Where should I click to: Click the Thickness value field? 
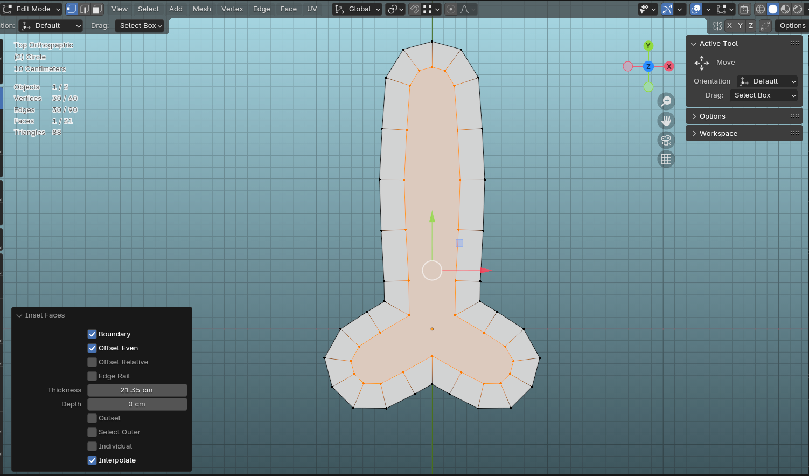(137, 390)
